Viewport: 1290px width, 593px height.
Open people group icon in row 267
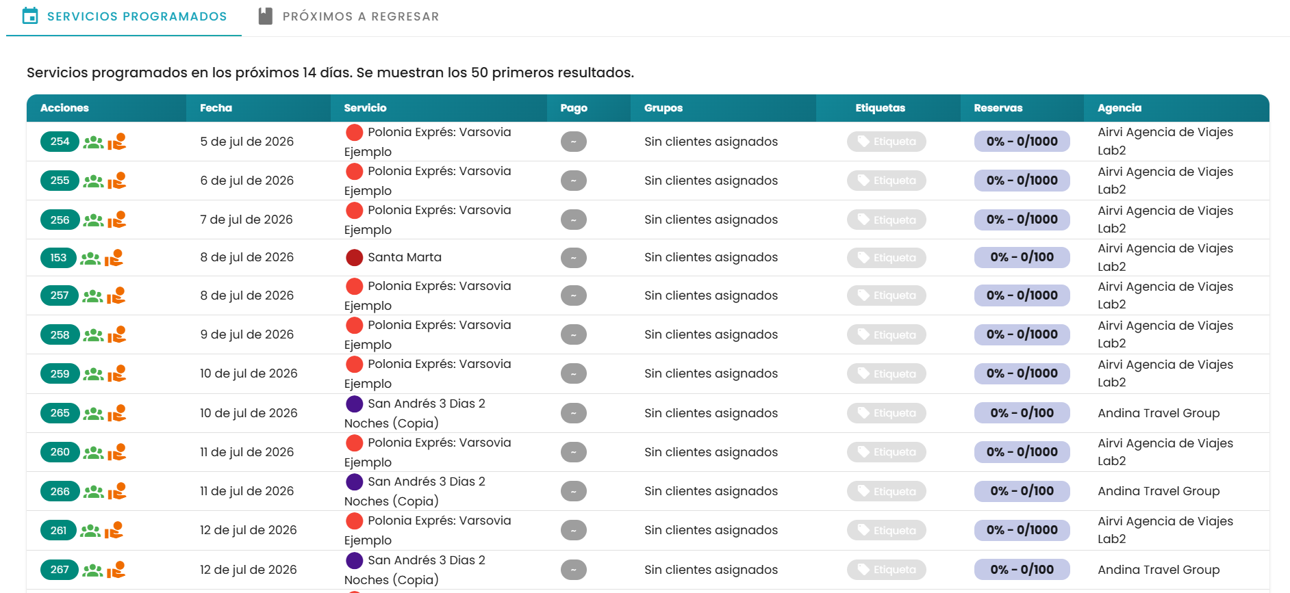coord(92,570)
